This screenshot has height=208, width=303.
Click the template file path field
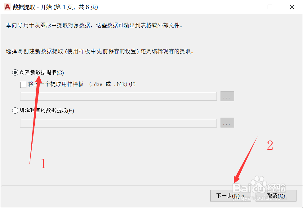(118, 96)
